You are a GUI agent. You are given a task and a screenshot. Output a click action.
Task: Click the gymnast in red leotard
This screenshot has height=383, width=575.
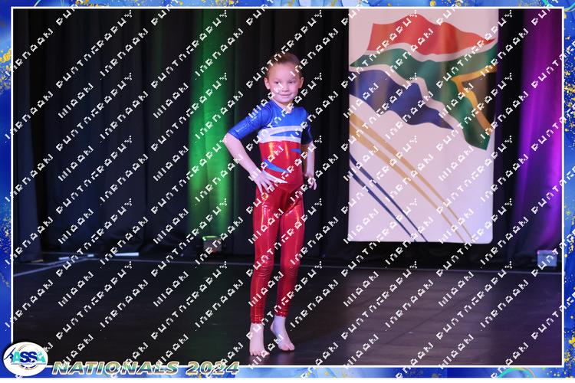tap(271, 205)
